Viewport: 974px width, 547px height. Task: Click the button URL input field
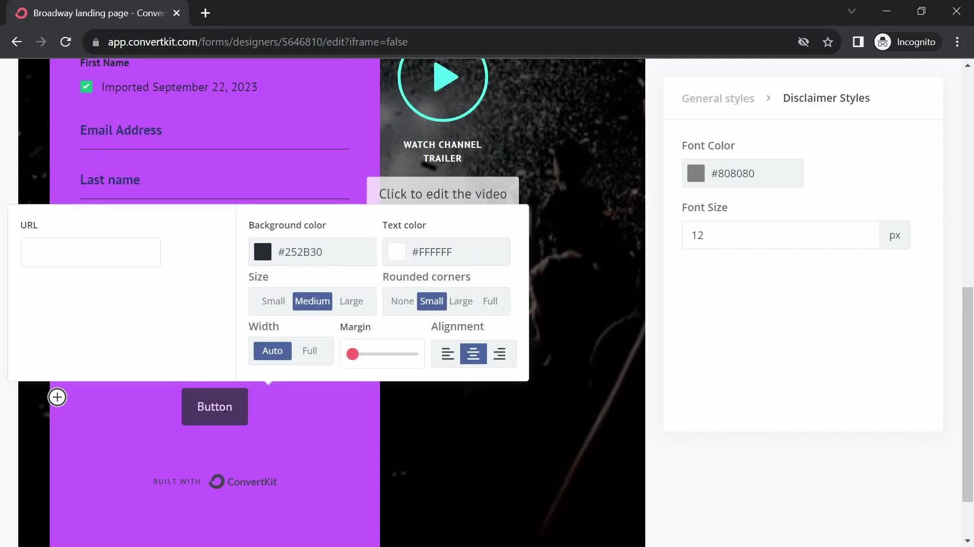click(x=90, y=252)
